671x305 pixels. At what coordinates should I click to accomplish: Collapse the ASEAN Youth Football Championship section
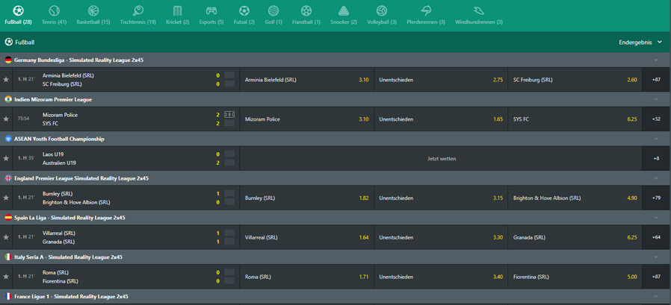coord(656,139)
